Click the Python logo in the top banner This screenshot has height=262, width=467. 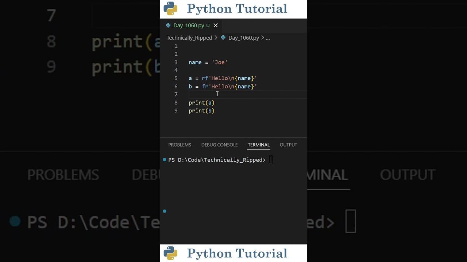point(170,8)
